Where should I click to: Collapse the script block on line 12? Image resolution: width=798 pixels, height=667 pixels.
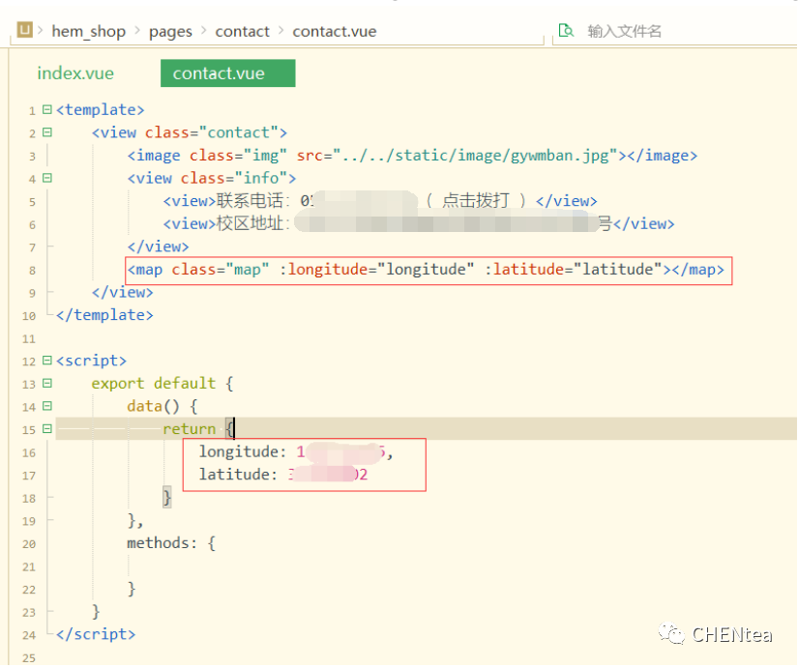pos(47,361)
